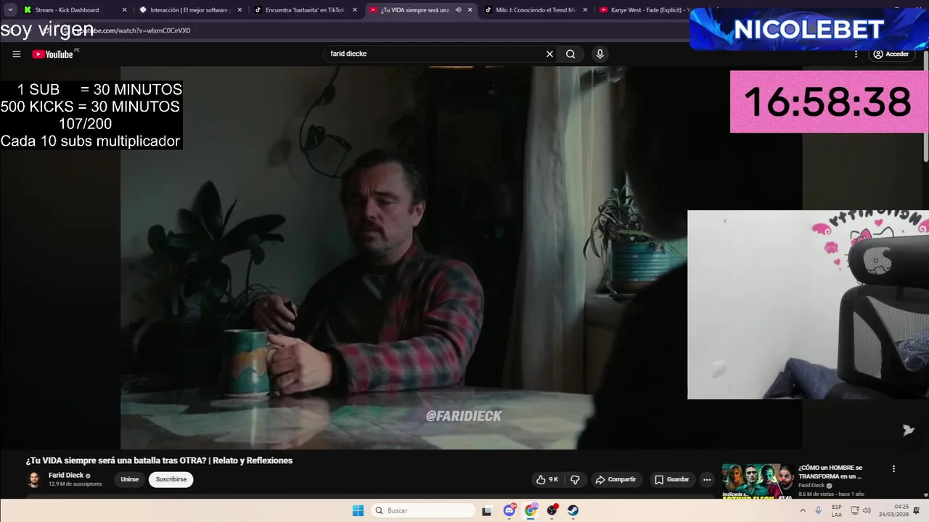
Task: Open the app with red dot on taskbar
Action: click(552, 510)
